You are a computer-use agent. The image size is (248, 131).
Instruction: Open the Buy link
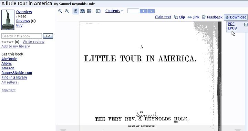click(19, 25)
